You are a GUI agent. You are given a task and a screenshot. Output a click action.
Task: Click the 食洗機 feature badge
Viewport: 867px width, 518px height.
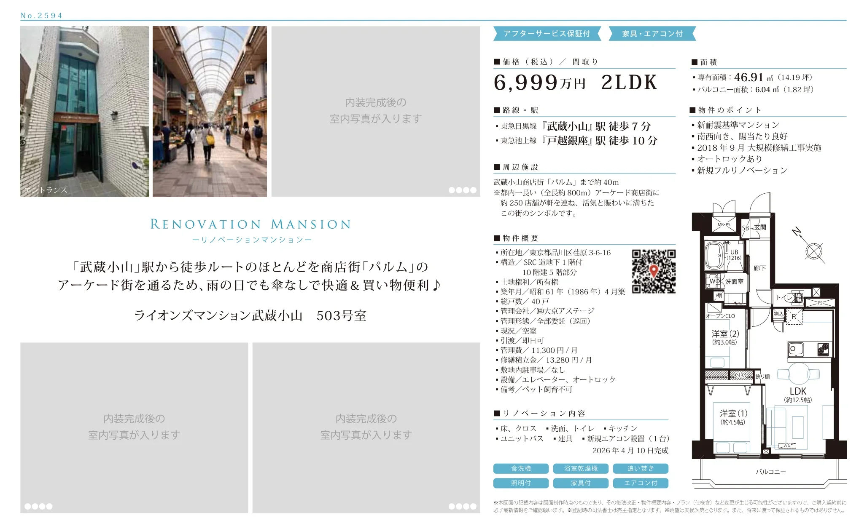pyautogui.click(x=521, y=469)
